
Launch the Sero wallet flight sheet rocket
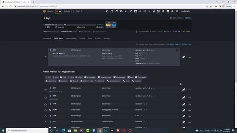coord(184,110)
